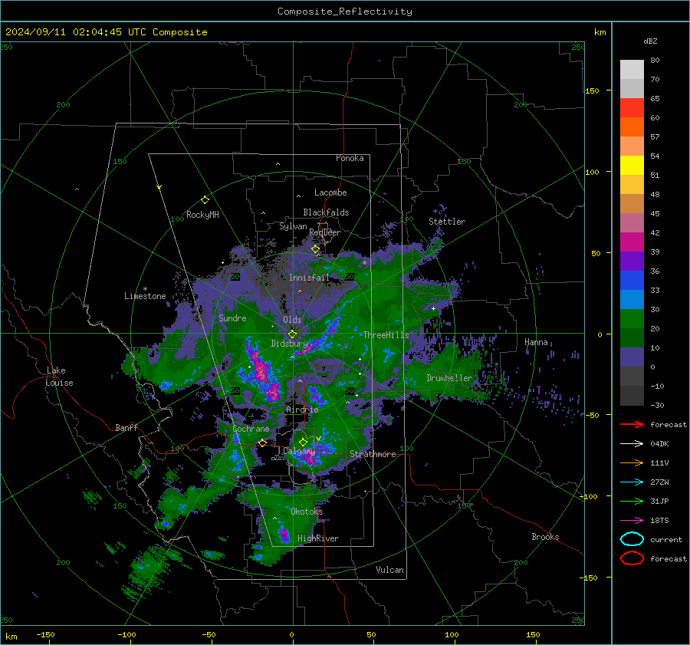
Task: Click the yellow diamond marker near Cochrane
Action: point(262,443)
